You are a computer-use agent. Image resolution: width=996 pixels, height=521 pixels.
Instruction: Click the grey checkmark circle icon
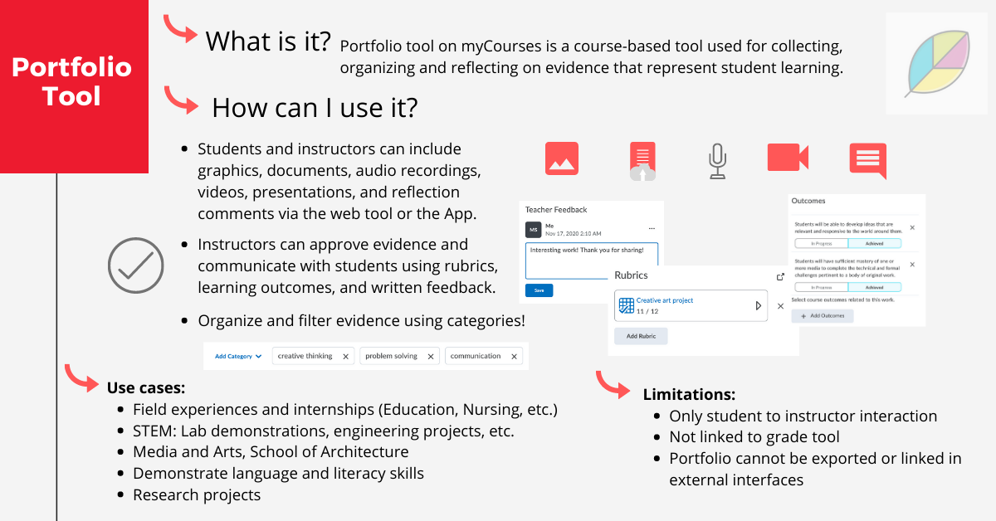135,265
